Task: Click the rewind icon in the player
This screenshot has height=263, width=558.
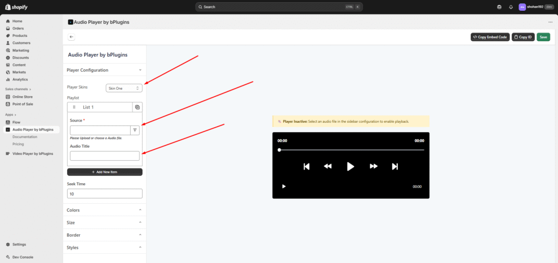Action: (x=327, y=166)
